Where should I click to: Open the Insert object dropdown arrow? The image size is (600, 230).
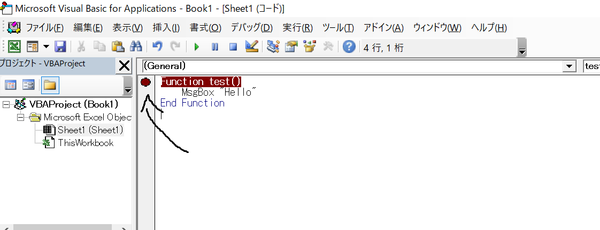point(47,47)
